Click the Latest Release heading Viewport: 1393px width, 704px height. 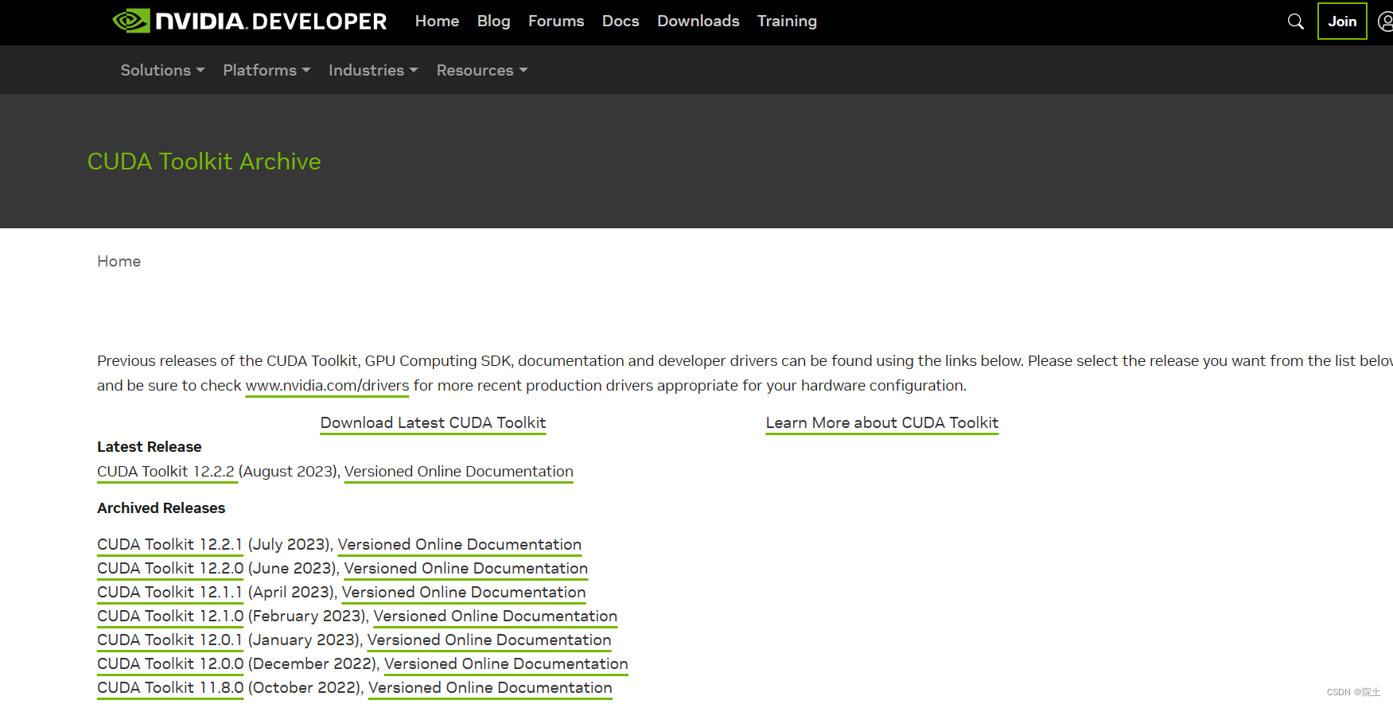click(x=150, y=447)
